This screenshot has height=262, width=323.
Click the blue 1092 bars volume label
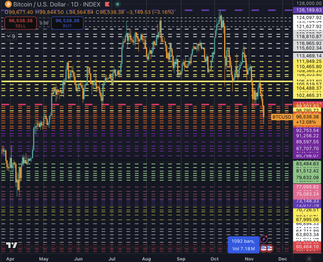coord(243,244)
